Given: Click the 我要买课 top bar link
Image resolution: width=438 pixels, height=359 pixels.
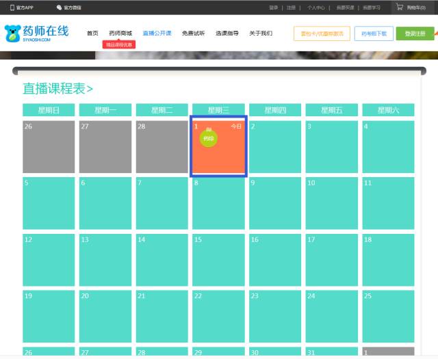Looking at the screenshot, I should (345, 8).
